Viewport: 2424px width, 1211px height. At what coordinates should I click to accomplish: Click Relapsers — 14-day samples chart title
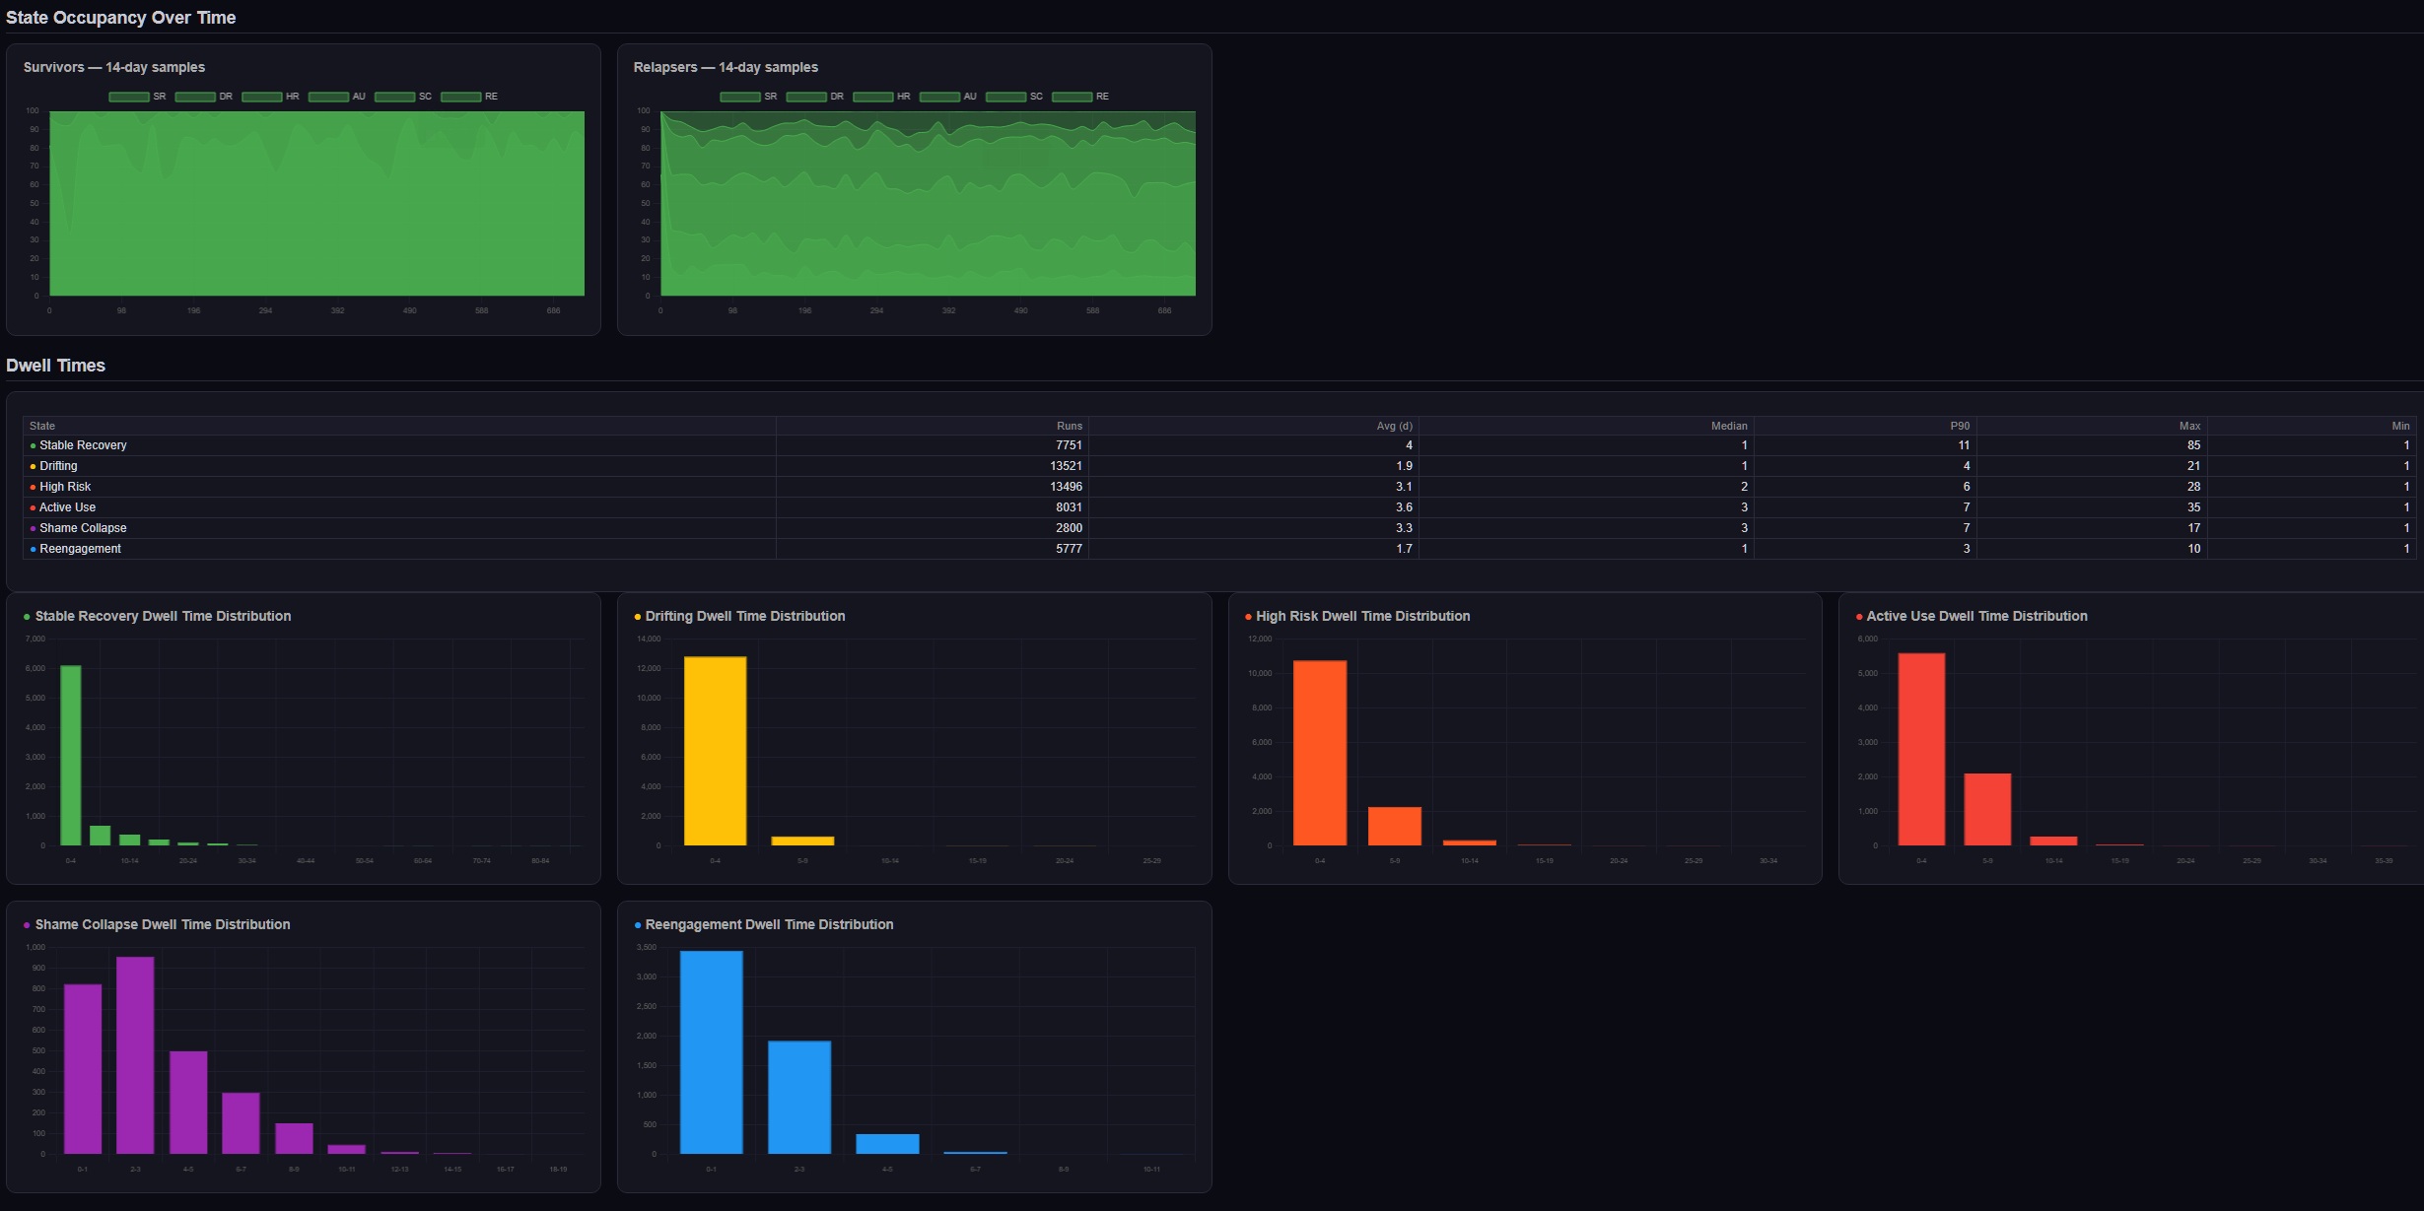(726, 67)
